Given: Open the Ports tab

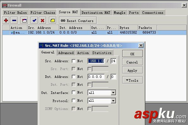Looking at the screenshot, I should coord(134,13).
